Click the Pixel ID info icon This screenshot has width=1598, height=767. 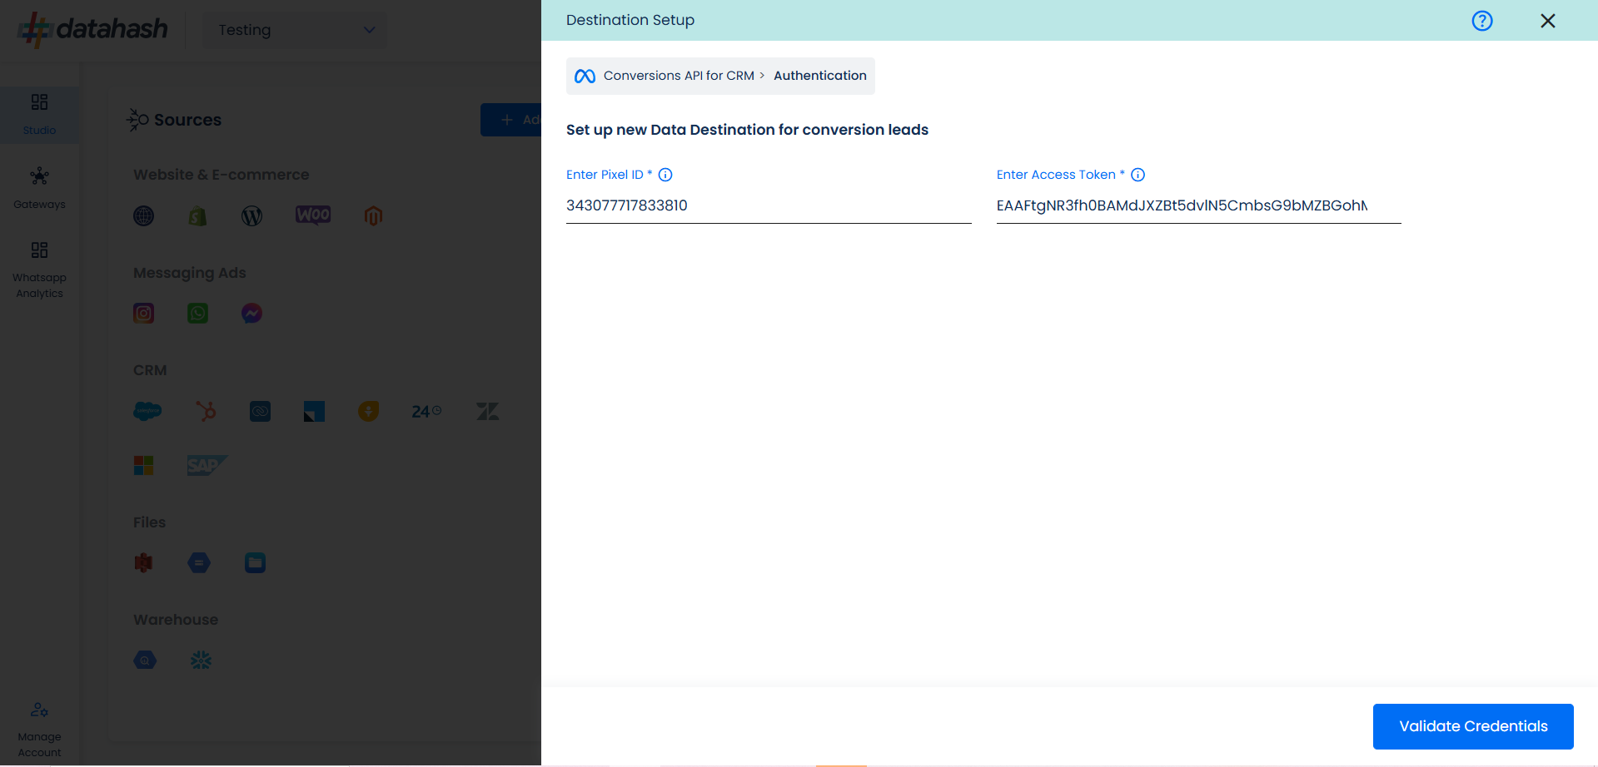(665, 175)
